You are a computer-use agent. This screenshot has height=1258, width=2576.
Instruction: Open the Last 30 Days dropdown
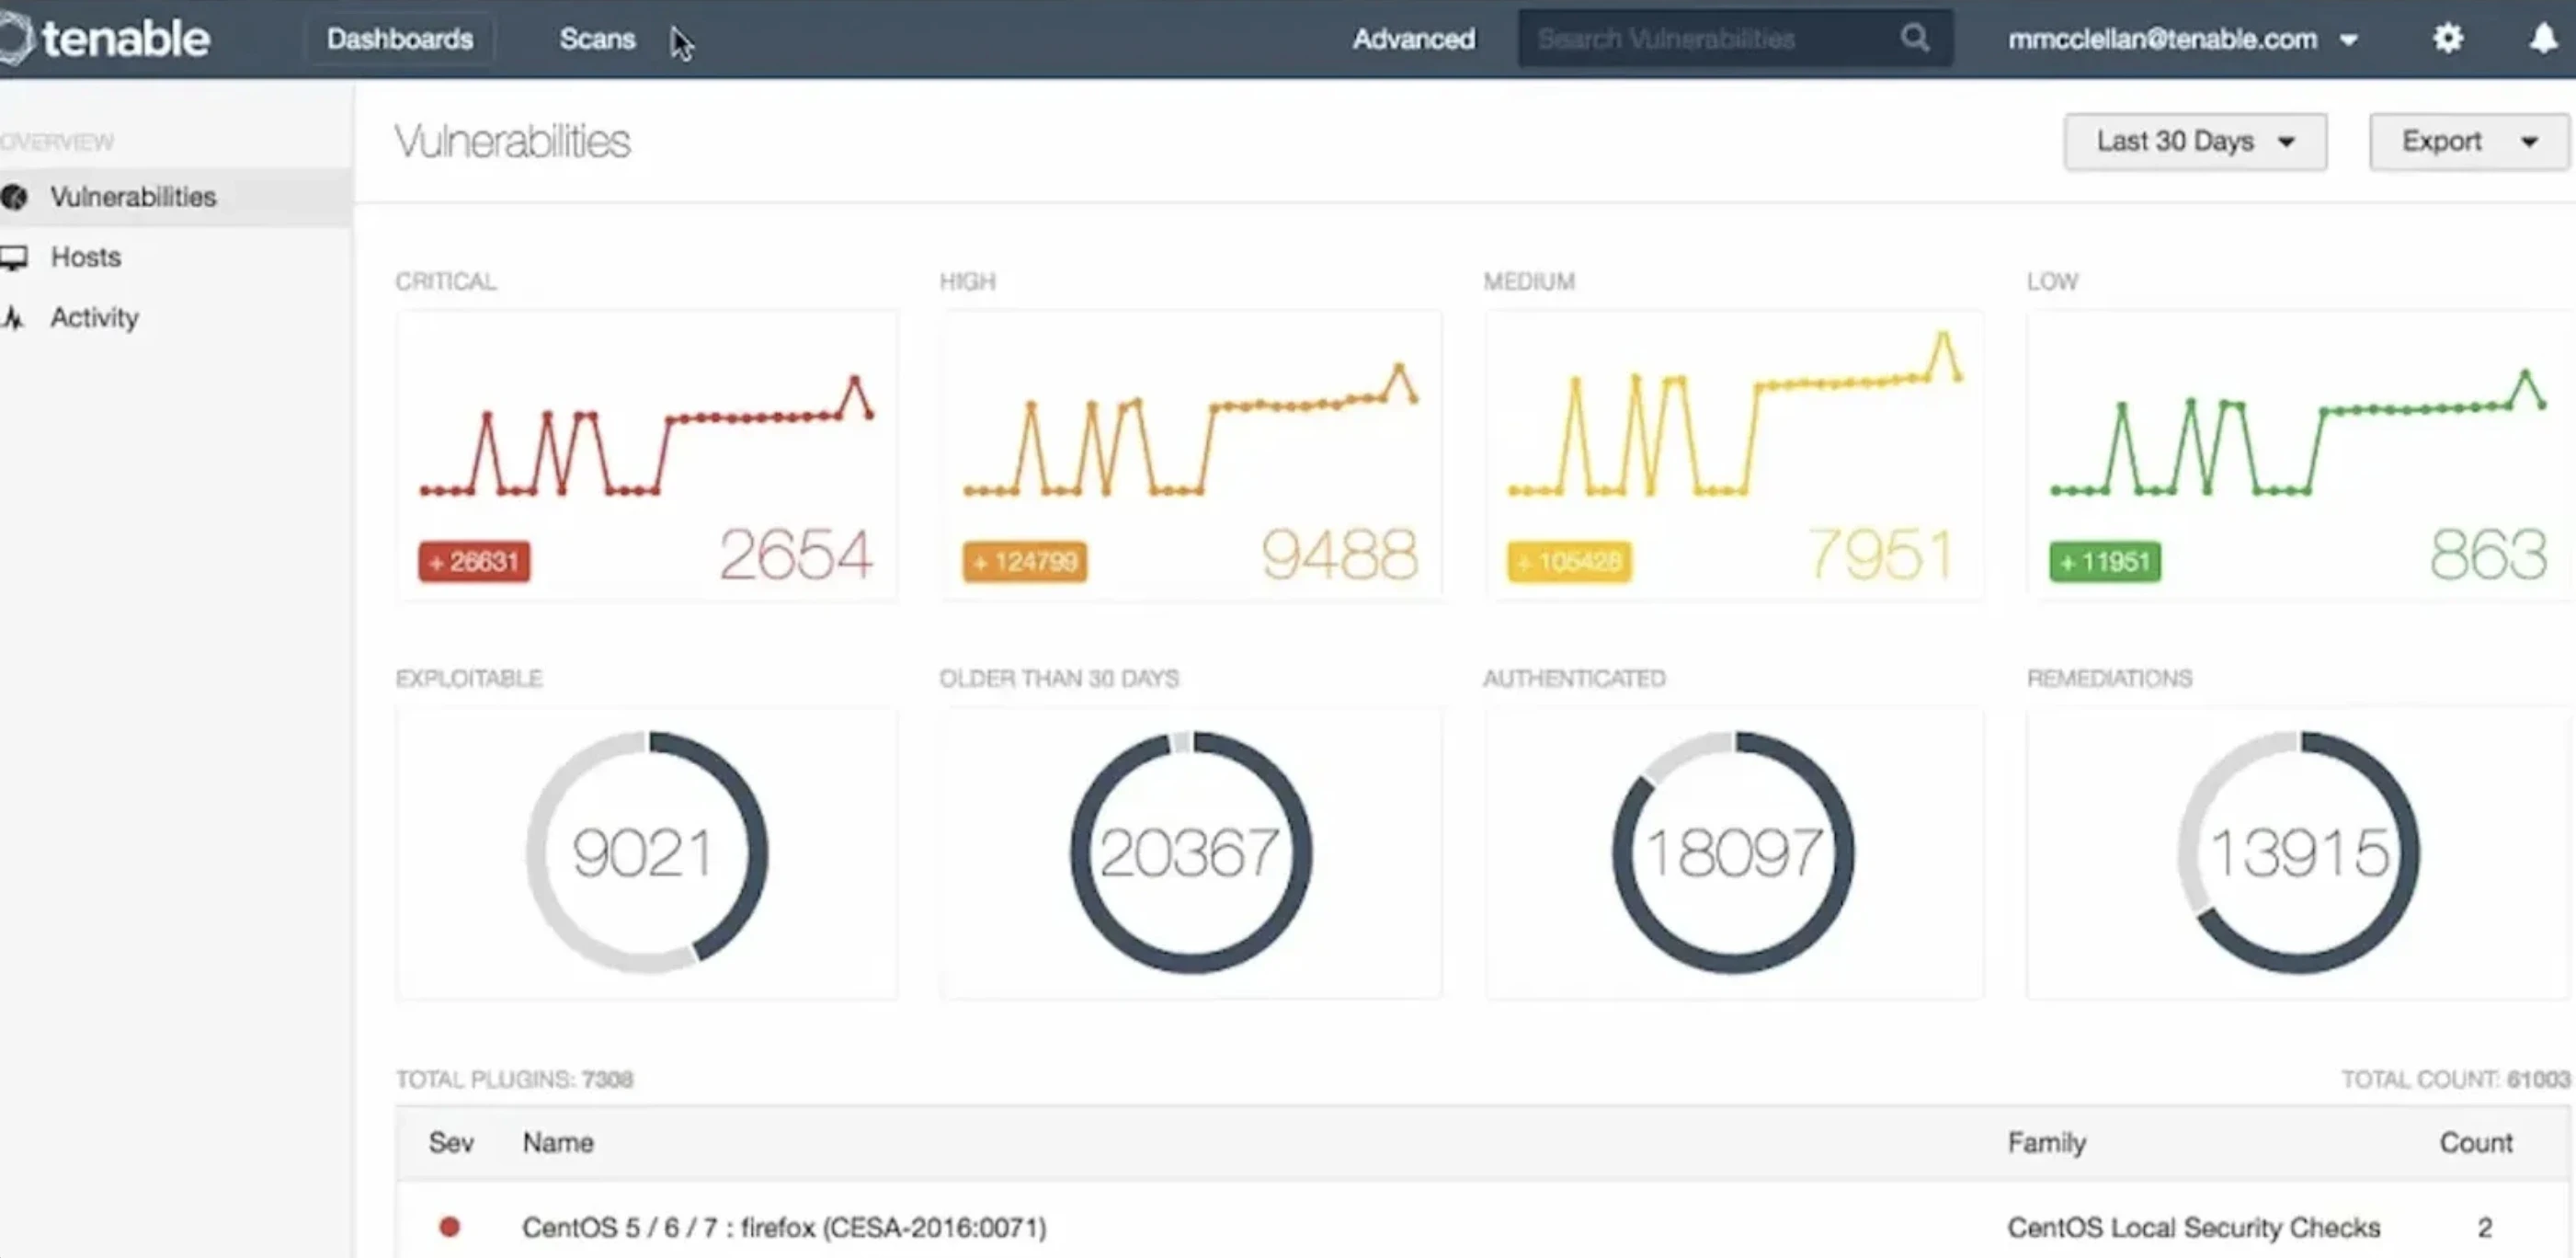point(2194,141)
